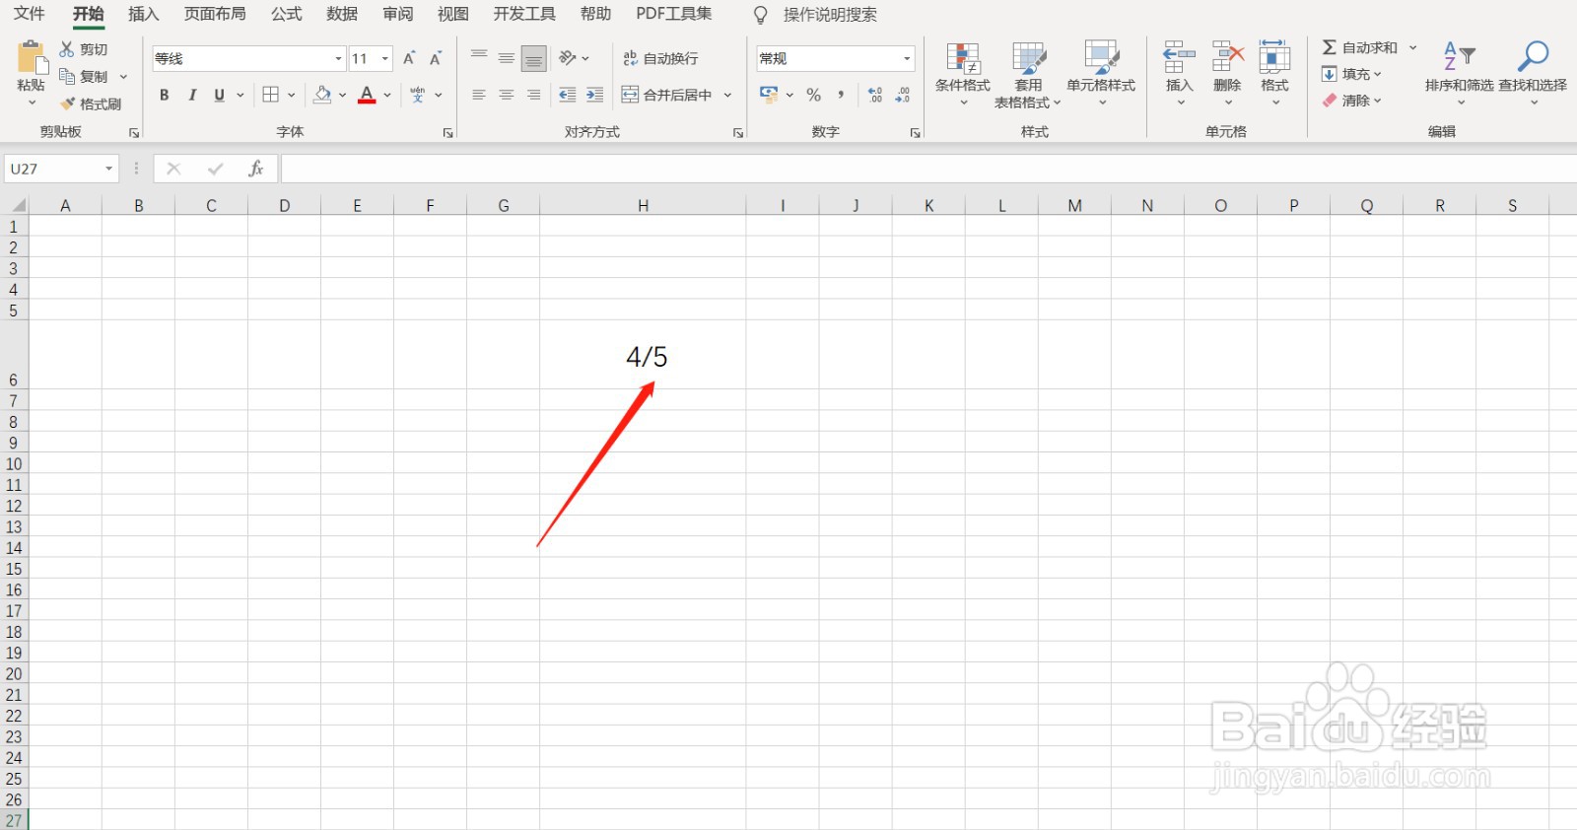
Task: Switch to the 公式 Formulas tab
Action: coord(287,14)
